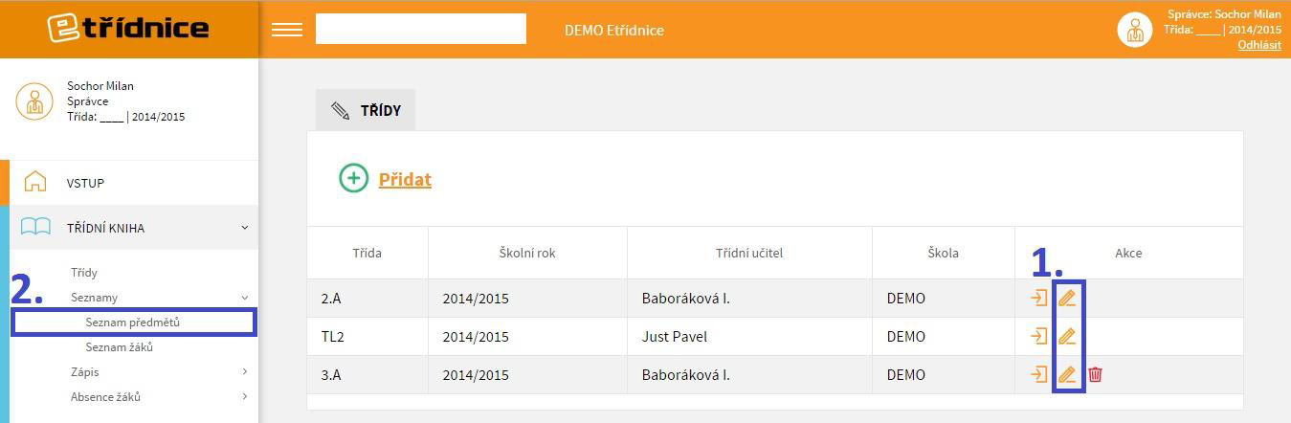Click the Odhlásit logout link
1291x423 pixels.
pyautogui.click(x=1259, y=45)
